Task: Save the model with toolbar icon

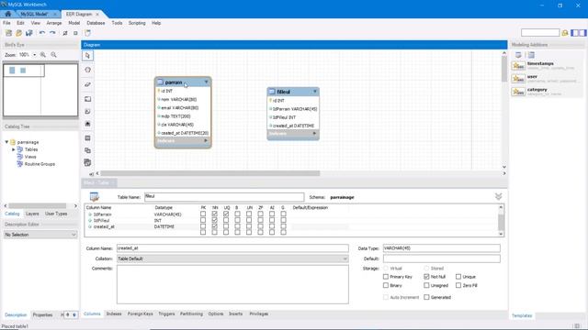Action: [28, 33]
